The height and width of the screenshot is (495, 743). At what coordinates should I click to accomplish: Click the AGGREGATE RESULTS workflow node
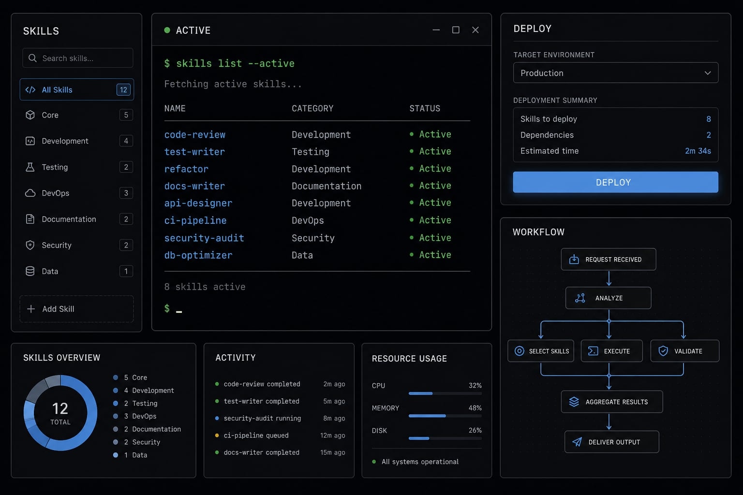pyautogui.click(x=612, y=402)
